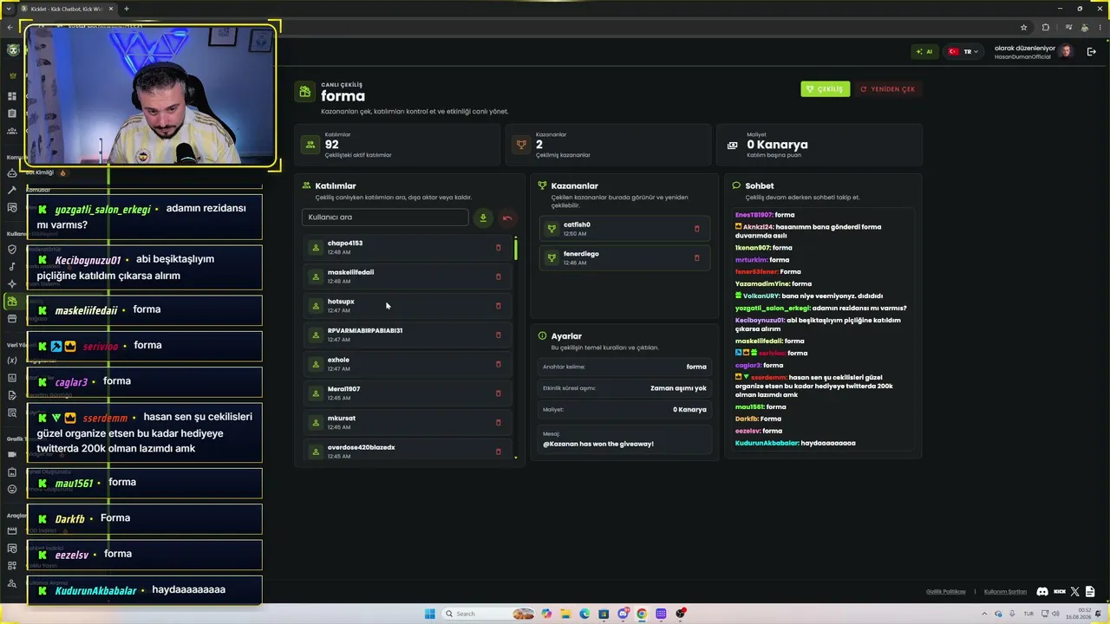Click the Bot Kimliği sidebar label
This screenshot has width=1110, height=624.
click(x=40, y=172)
